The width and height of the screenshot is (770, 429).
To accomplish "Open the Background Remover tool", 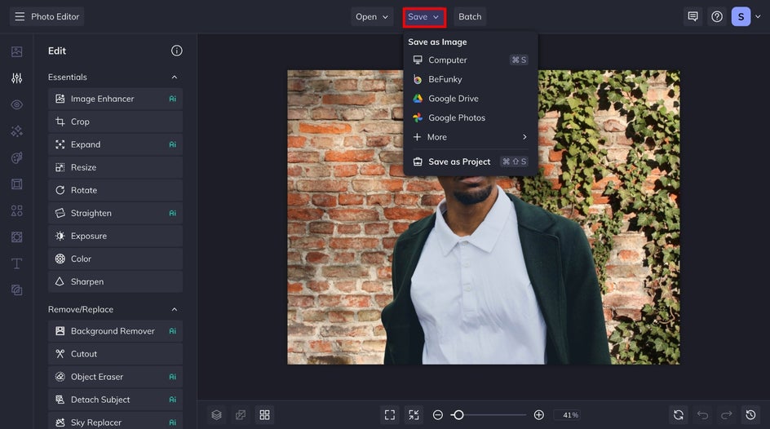I will coord(113,331).
